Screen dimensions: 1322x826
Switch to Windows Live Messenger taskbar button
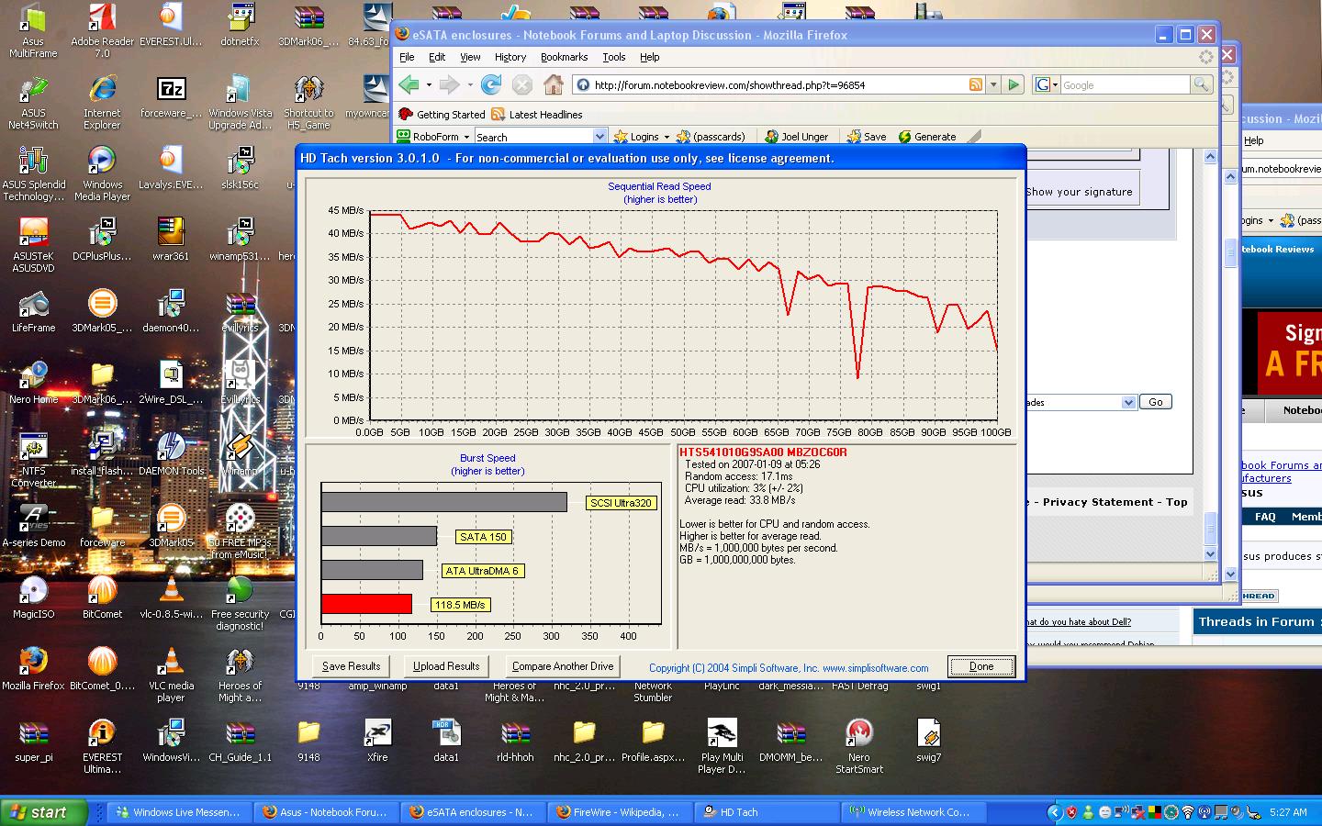pyautogui.click(x=177, y=812)
